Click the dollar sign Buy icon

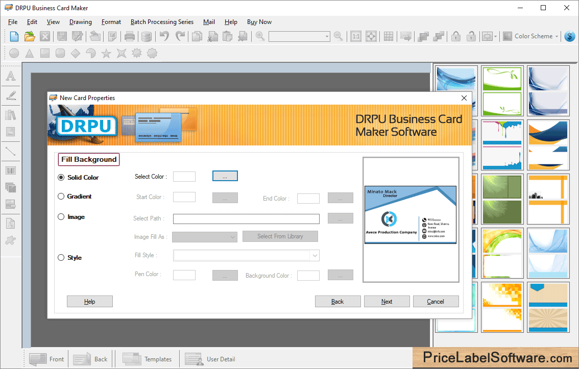tap(570, 36)
